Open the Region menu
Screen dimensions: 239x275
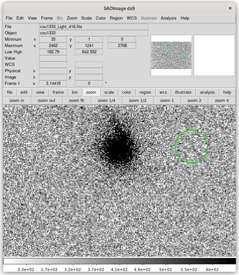click(x=116, y=18)
